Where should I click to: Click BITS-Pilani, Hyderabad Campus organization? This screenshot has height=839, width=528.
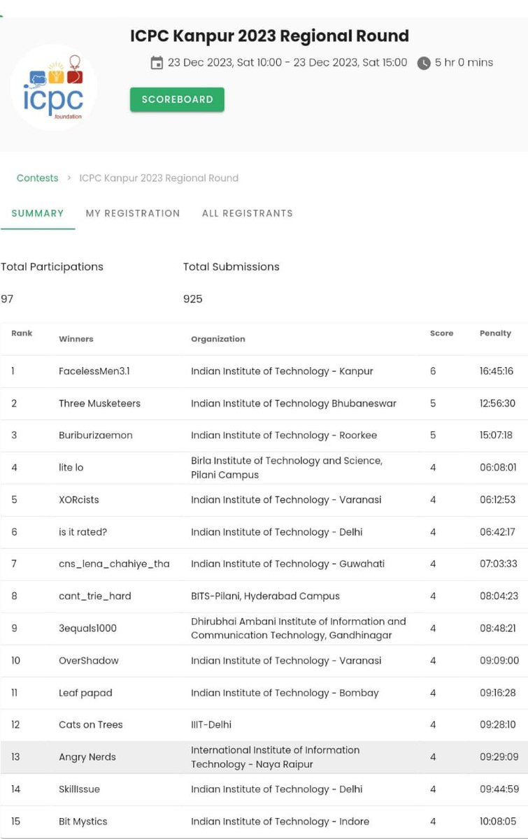[265, 596]
